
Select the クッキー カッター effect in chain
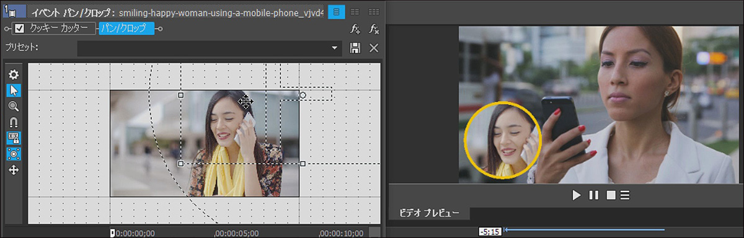pos(59,29)
